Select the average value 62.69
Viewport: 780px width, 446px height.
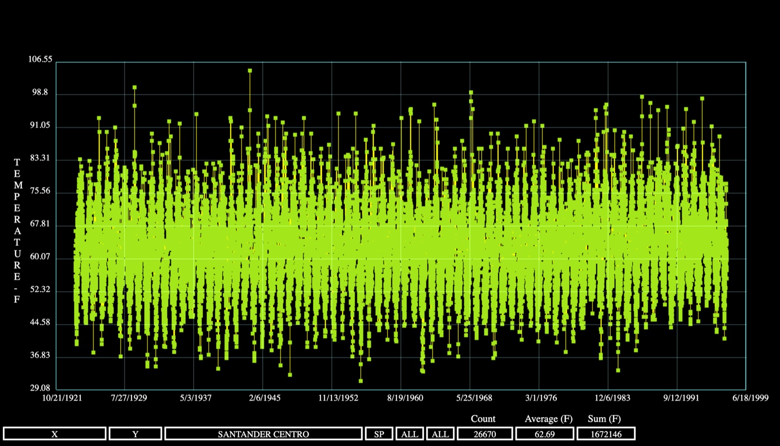(545, 434)
